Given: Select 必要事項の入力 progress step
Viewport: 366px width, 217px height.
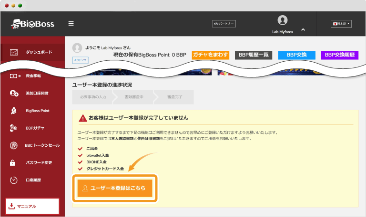Looking at the screenshot, I should (93, 97).
